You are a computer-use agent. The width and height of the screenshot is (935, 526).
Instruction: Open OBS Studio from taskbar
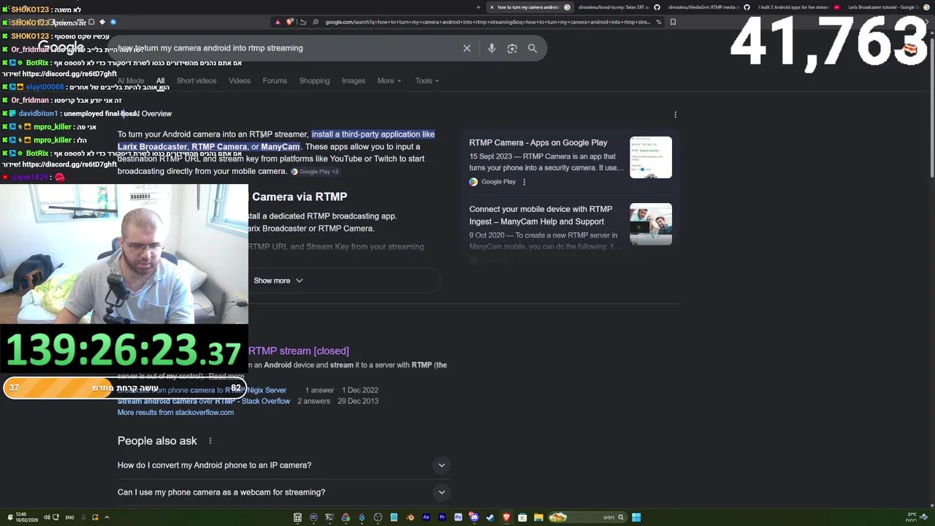pos(378,517)
